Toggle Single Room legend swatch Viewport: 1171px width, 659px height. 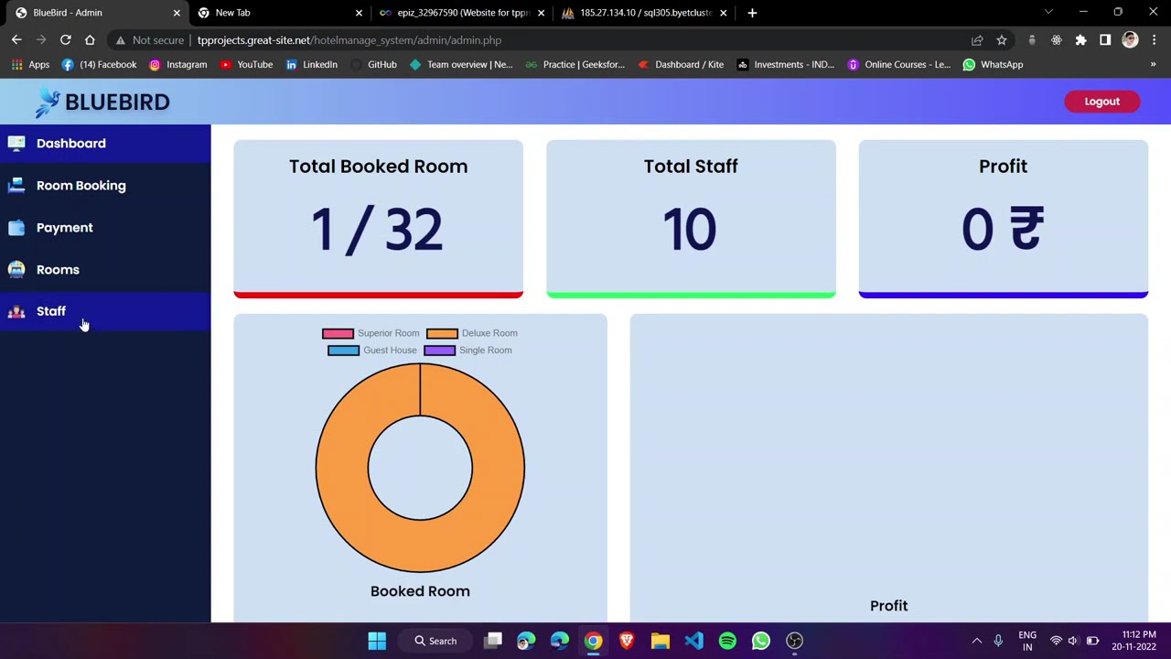439,351
